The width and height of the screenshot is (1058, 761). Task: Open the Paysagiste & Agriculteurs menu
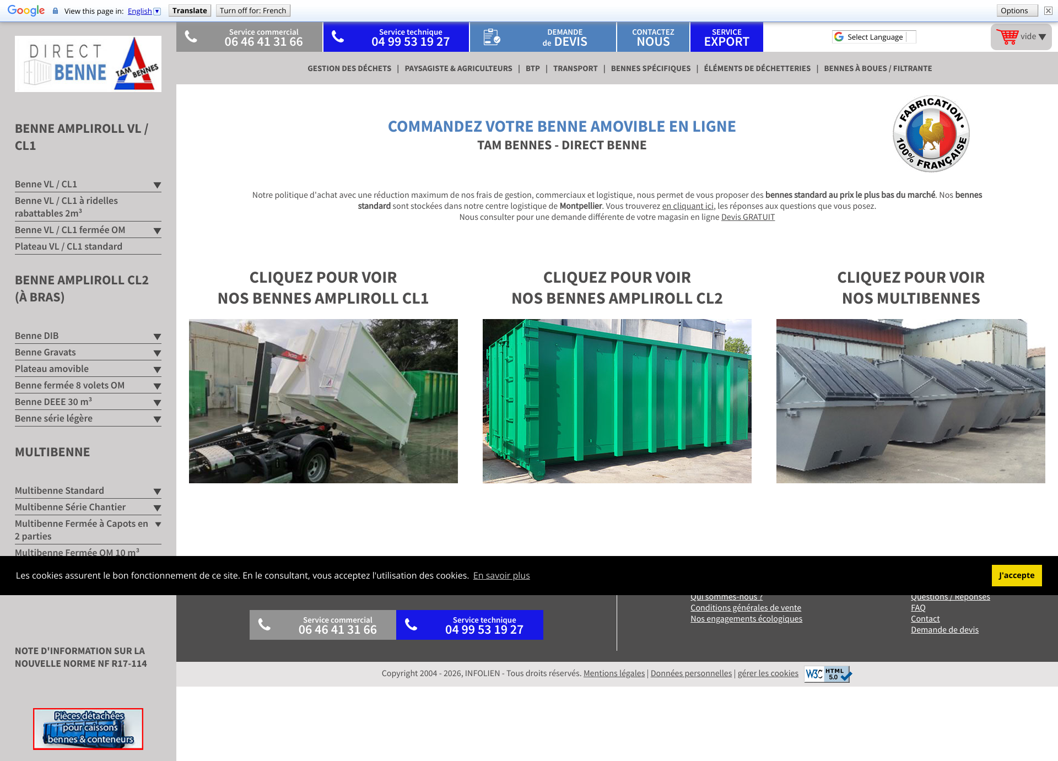coord(458,68)
